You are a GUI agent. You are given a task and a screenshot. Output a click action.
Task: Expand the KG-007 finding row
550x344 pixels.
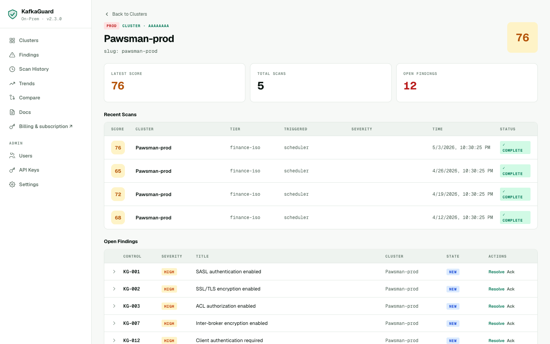pyautogui.click(x=114, y=323)
